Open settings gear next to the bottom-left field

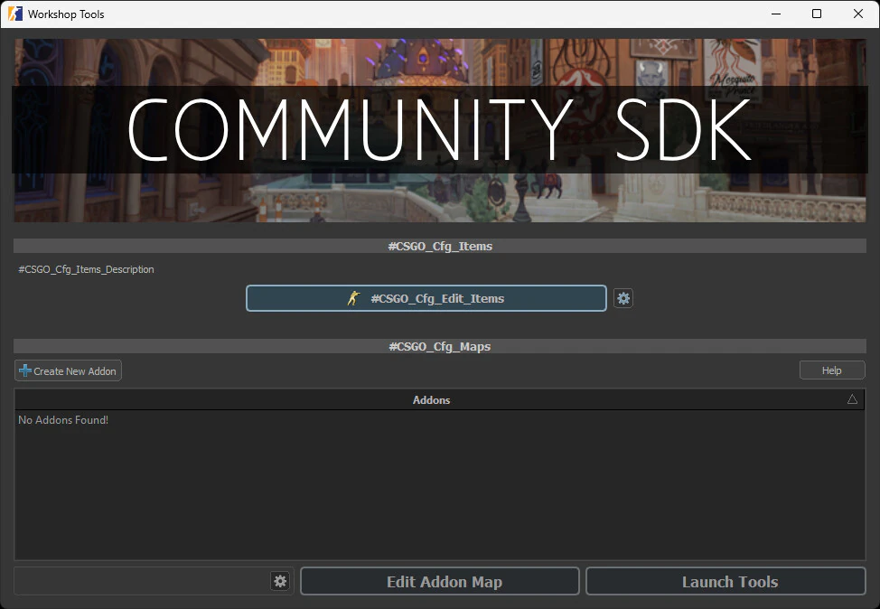click(280, 581)
